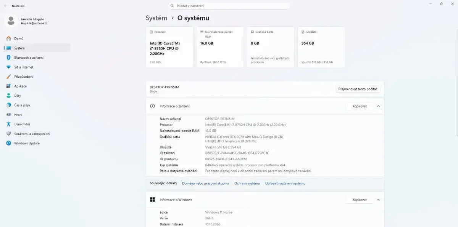Open the Procesor summary card

(x=169, y=47)
